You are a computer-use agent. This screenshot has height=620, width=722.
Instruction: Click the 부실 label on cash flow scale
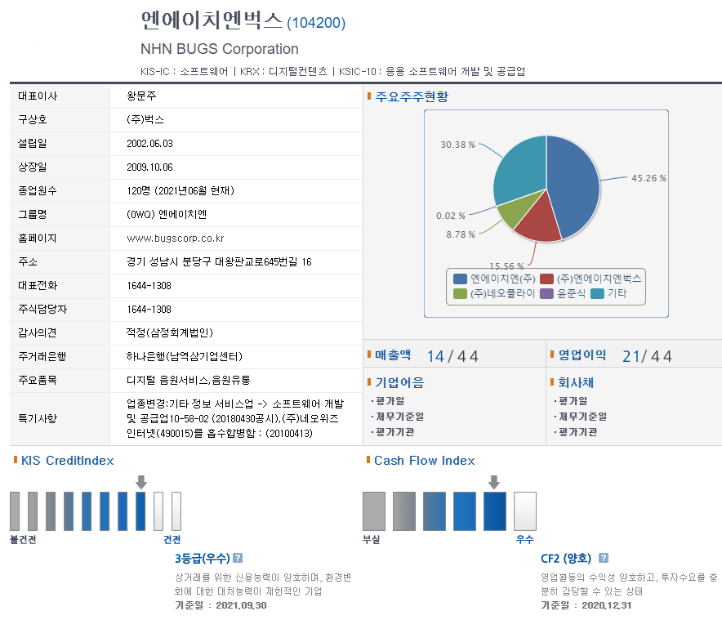point(371,539)
